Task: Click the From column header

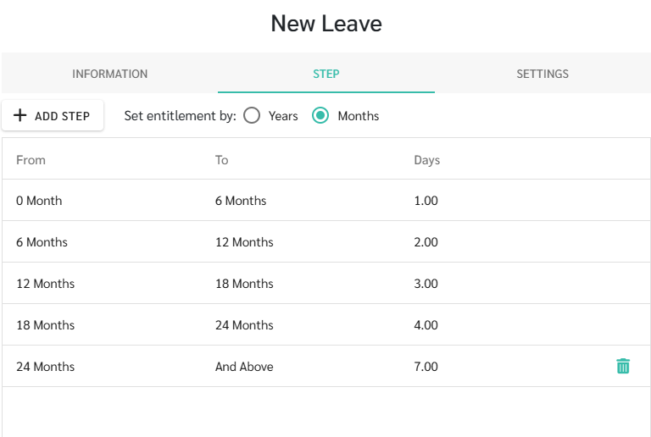Action: point(31,160)
